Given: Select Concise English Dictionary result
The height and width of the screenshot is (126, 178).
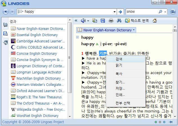Looking at the screenshot, I should click(x=34, y=53).
